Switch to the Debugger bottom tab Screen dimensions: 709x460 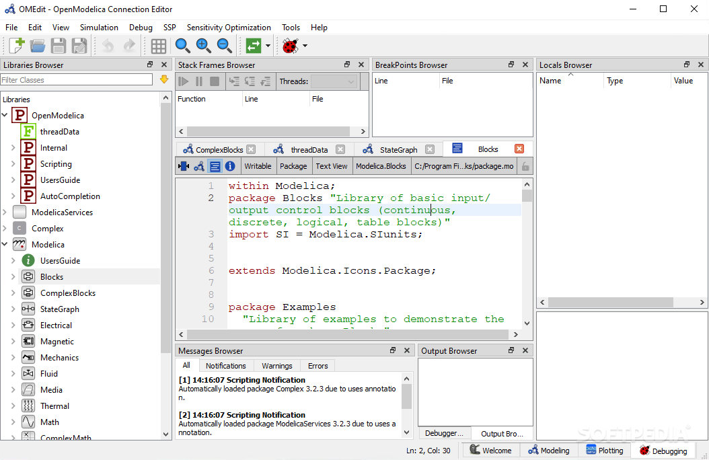[x=444, y=433]
